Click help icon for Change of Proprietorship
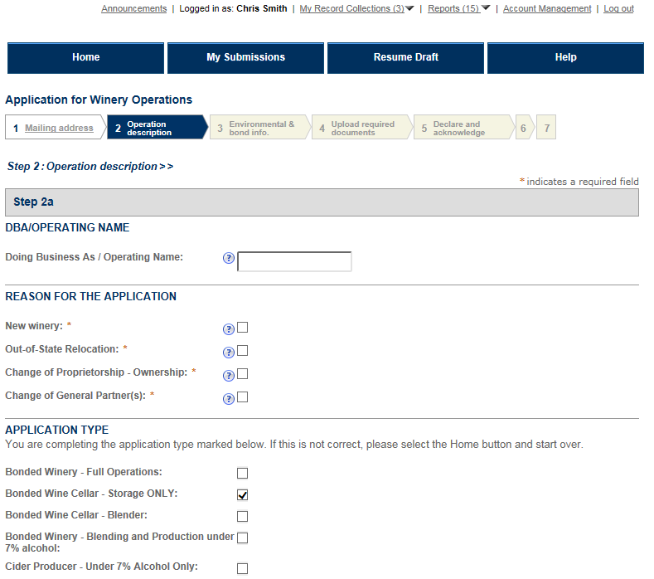The image size is (654, 579). 229,376
